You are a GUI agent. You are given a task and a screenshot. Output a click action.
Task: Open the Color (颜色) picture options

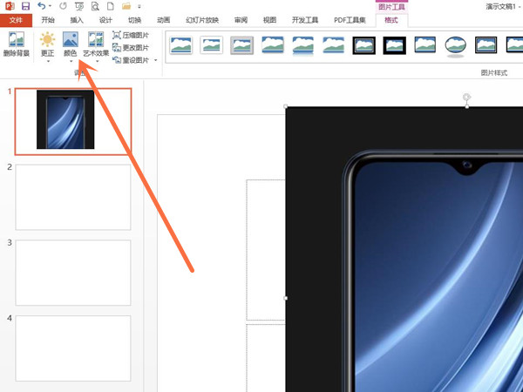click(70, 44)
